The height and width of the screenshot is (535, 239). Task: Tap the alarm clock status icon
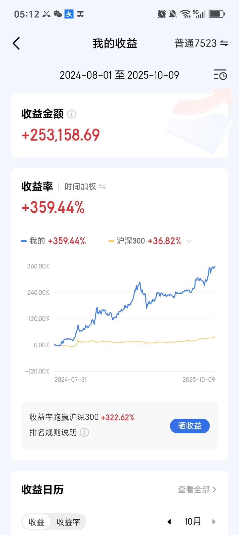coord(162,14)
